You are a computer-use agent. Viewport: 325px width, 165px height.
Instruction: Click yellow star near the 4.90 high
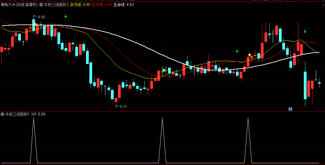click(x=35, y=24)
